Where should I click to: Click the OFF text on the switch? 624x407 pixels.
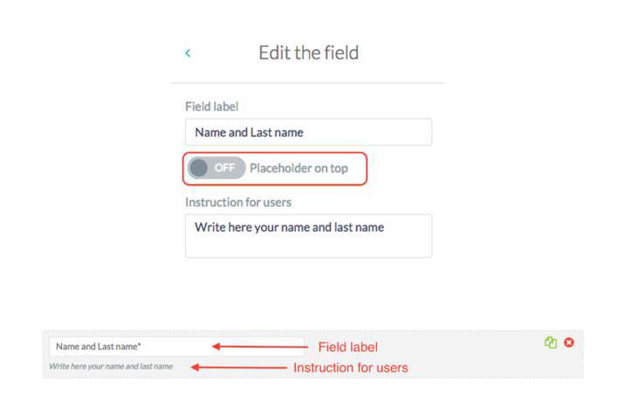coord(224,168)
